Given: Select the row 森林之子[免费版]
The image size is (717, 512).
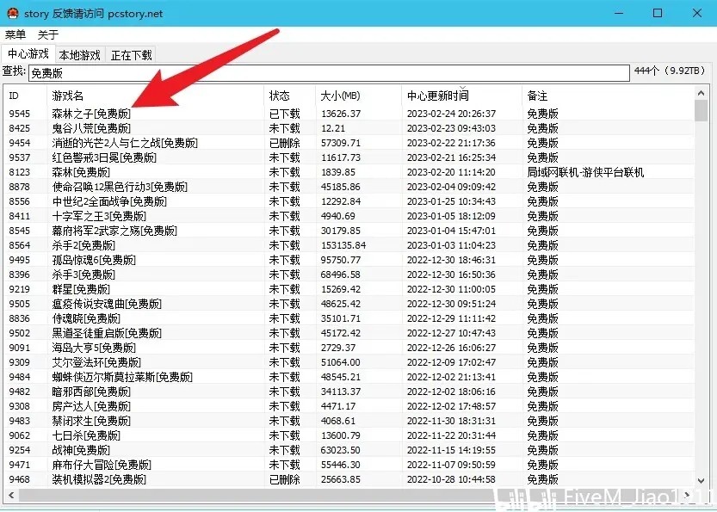Looking at the screenshot, I should [x=349, y=114].
